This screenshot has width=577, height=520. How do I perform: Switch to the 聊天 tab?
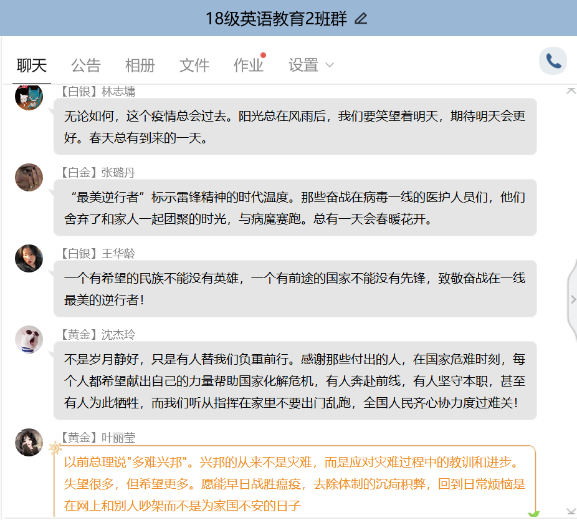[32, 65]
